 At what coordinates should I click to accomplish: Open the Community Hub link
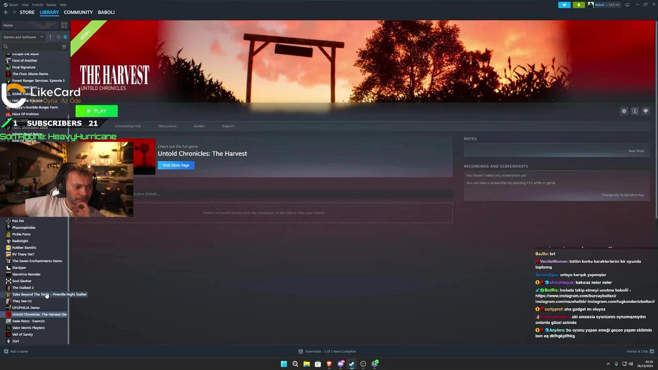(128, 126)
